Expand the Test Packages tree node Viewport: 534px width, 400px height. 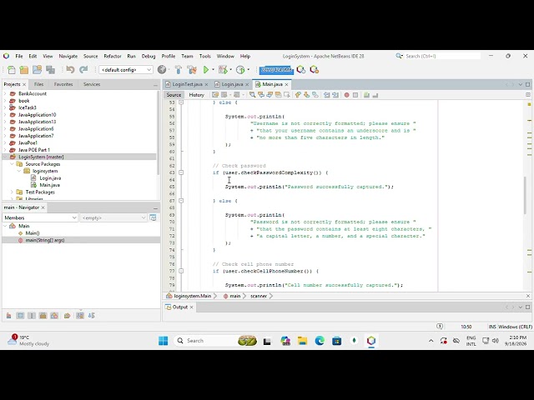pyautogui.click(x=12, y=192)
